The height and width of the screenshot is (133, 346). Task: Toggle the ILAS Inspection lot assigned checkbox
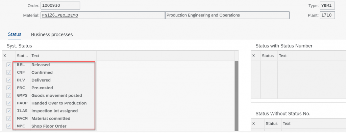click(8, 111)
